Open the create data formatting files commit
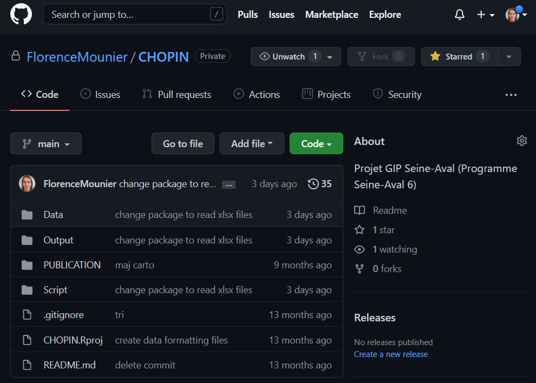536x383 pixels. 171,340
